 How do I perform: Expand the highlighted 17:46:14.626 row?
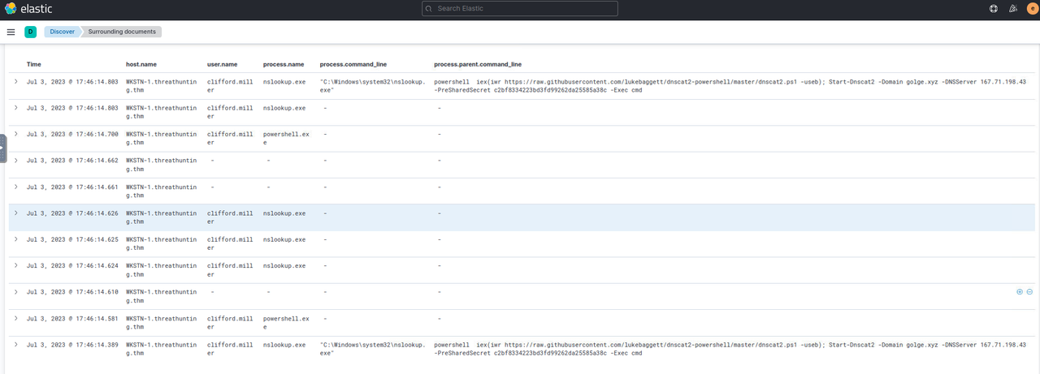pyautogui.click(x=15, y=213)
